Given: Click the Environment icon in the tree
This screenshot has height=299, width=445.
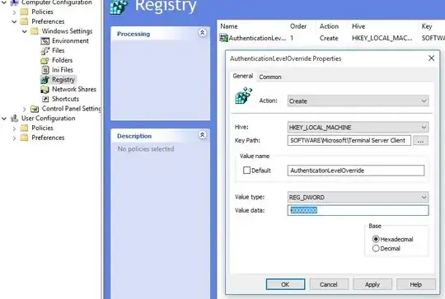Looking at the screenshot, I should [x=44, y=41].
